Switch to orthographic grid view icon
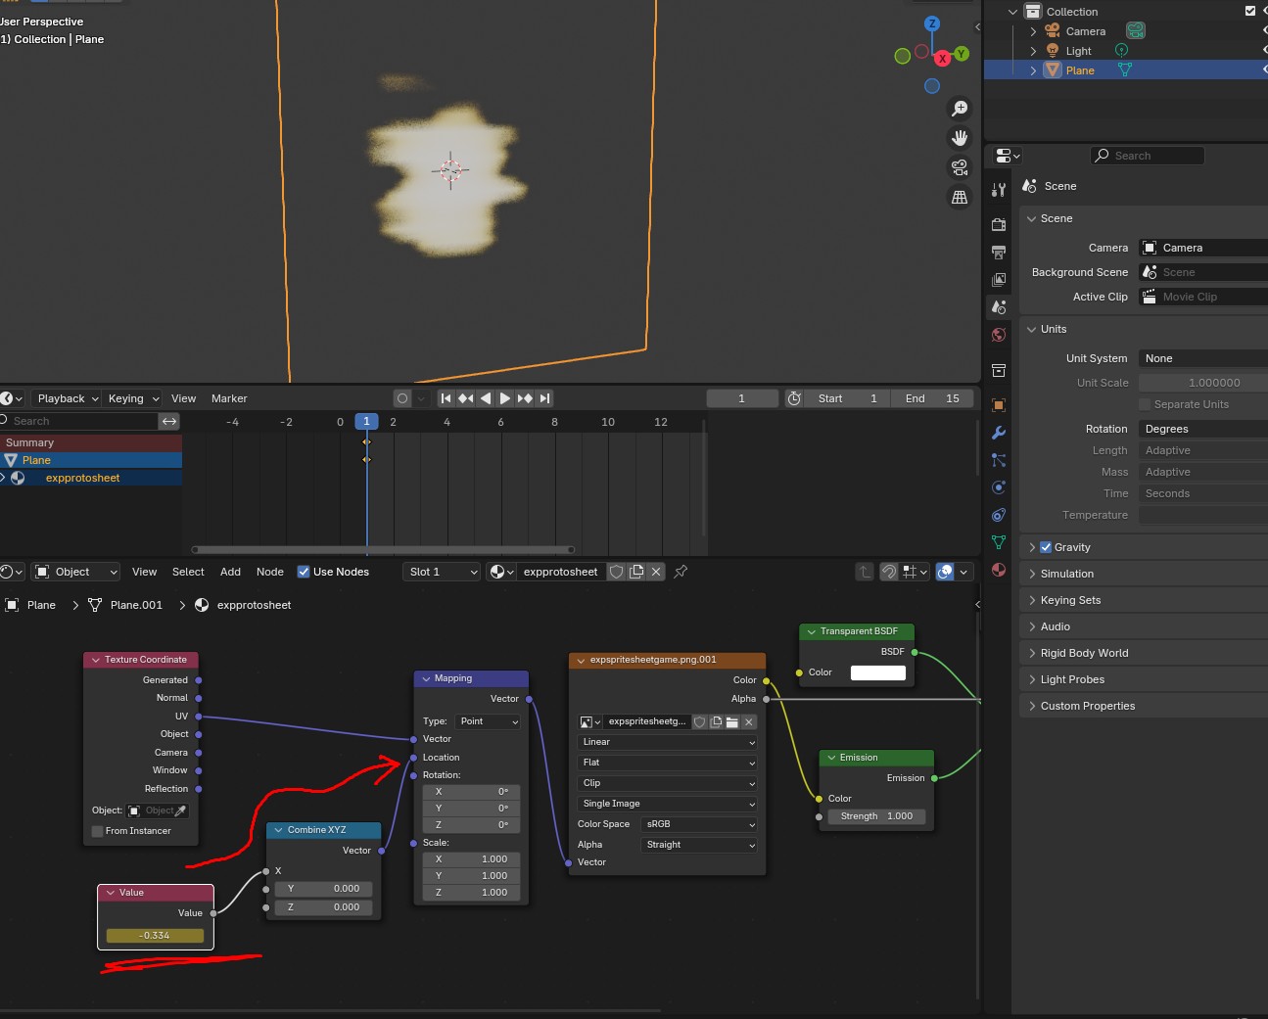Viewport: 1268px width, 1019px height. click(x=960, y=197)
